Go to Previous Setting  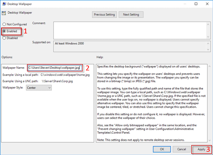tap(104, 15)
